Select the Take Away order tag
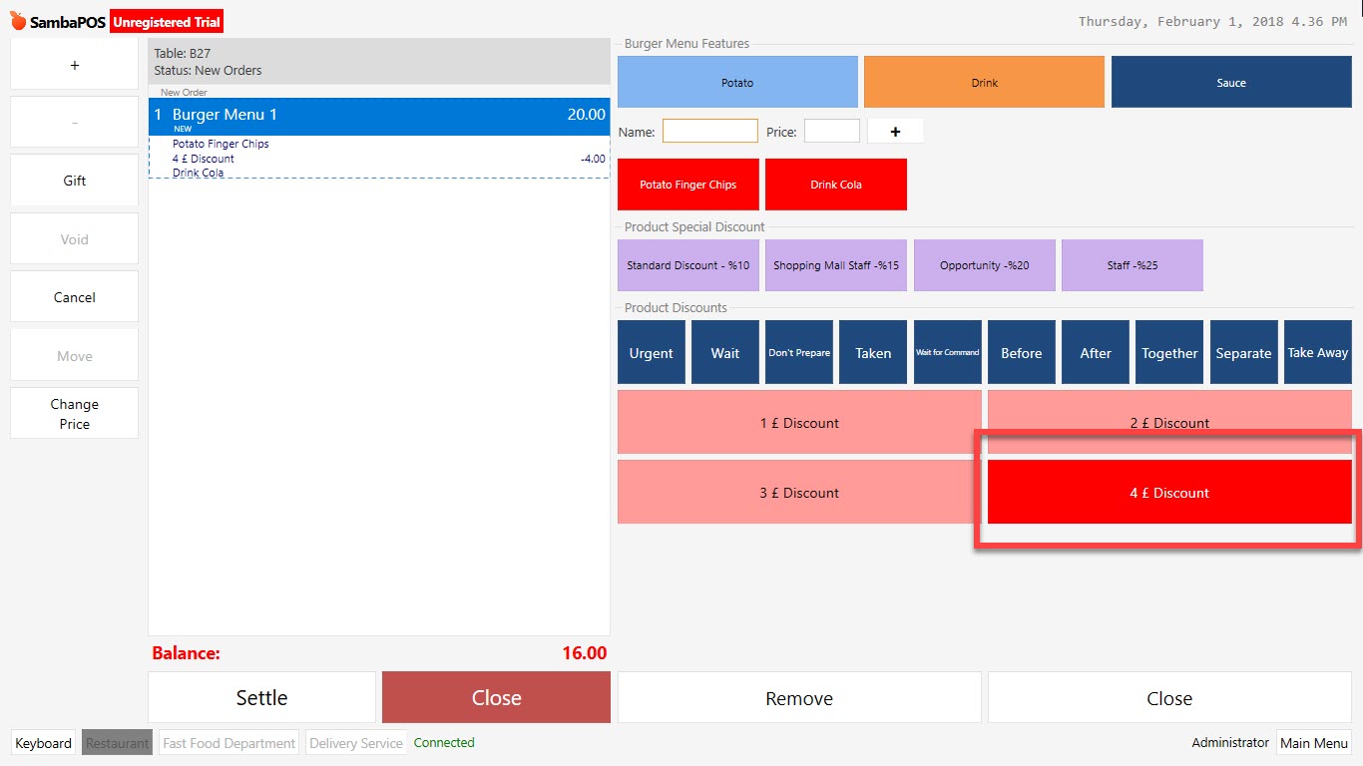 [1317, 351]
